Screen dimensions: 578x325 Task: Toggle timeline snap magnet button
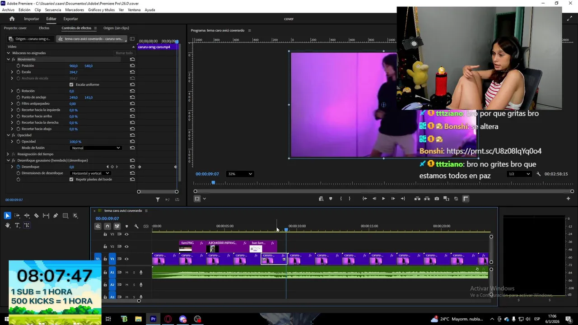(x=107, y=226)
